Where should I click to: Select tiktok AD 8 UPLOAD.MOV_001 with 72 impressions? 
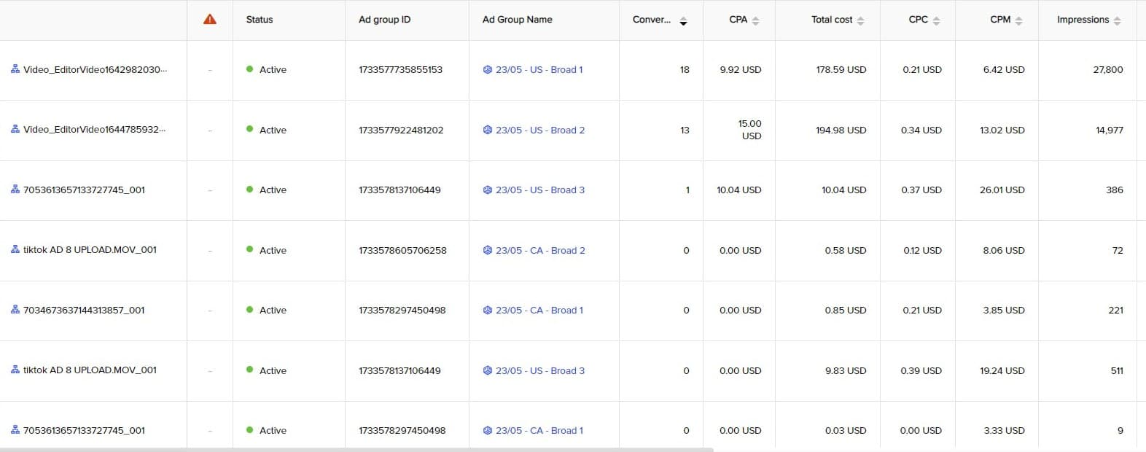pos(90,249)
